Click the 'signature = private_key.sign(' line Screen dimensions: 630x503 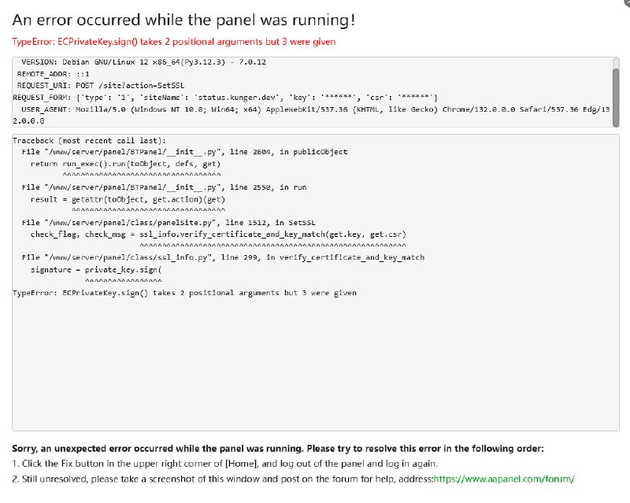pos(96,269)
